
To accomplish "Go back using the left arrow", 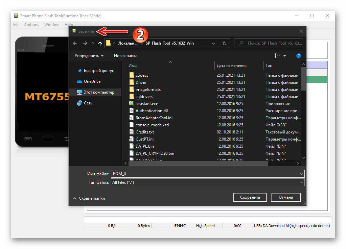I will pyautogui.click(x=75, y=43).
